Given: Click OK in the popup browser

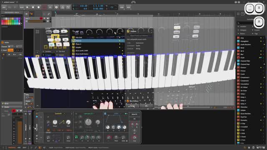Looking at the screenshot, I should (x=146, y=106).
